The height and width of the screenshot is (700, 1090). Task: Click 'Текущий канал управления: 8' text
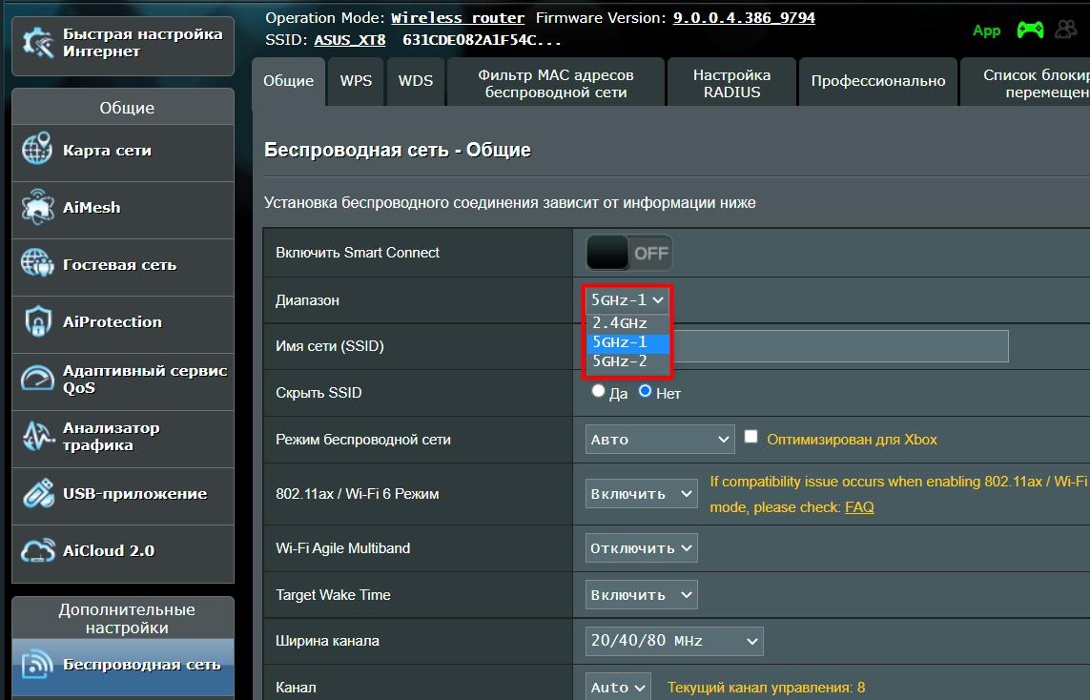tap(766, 688)
